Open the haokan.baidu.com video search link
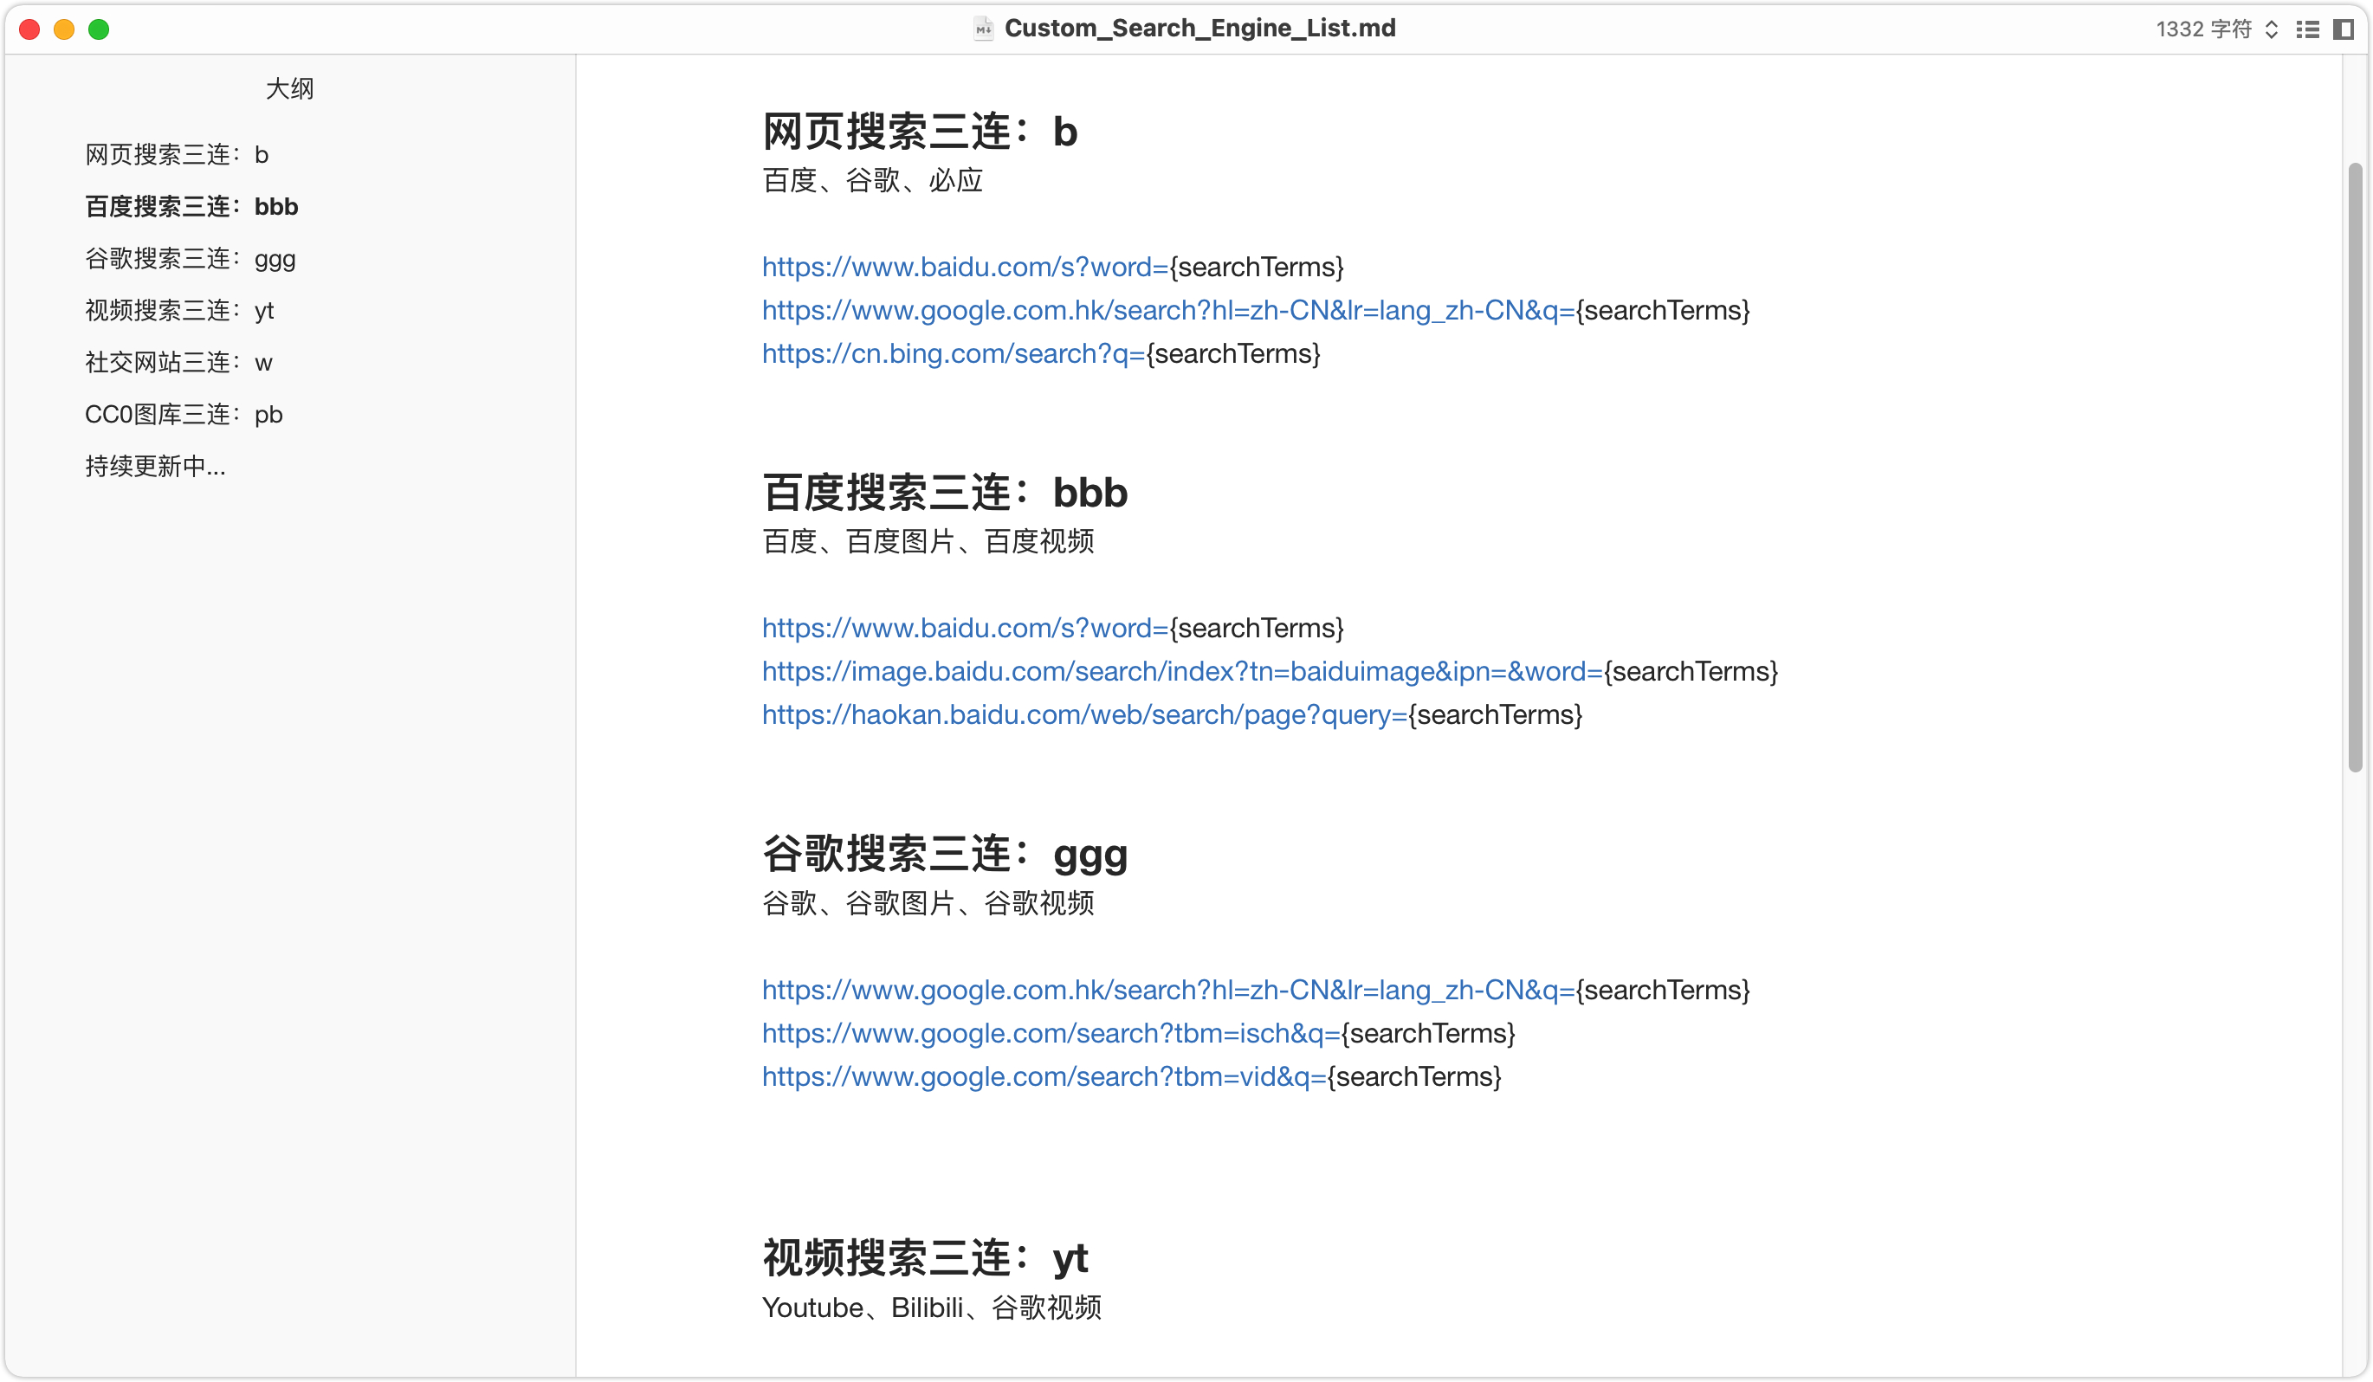The width and height of the screenshot is (2373, 1382). (x=1083, y=714)
